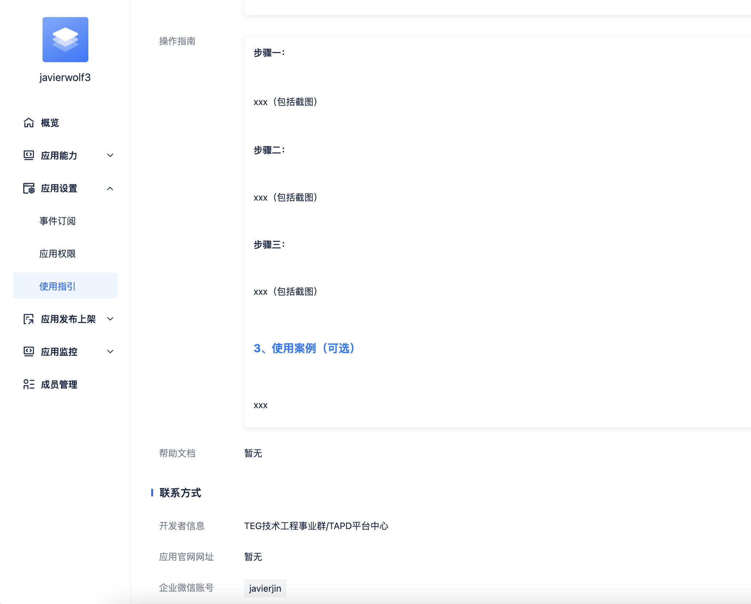This screenshot has height=604, width=751.
Task: Open 成员管理 via its member icon
Action: 29,384
